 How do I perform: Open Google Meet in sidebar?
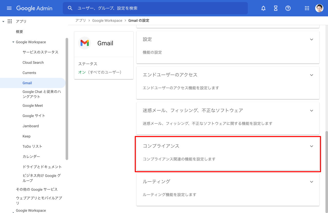[x=33, y=105]
